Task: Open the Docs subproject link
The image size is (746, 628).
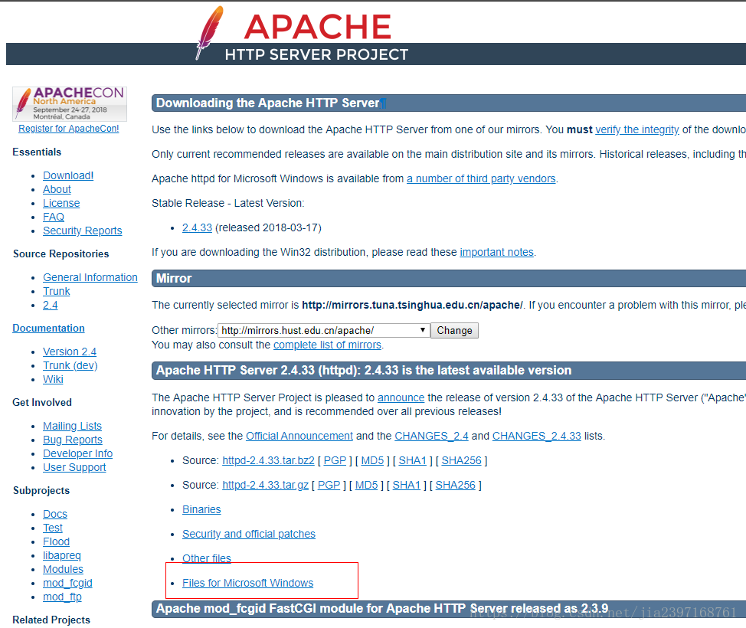Action: coord(54,515)
